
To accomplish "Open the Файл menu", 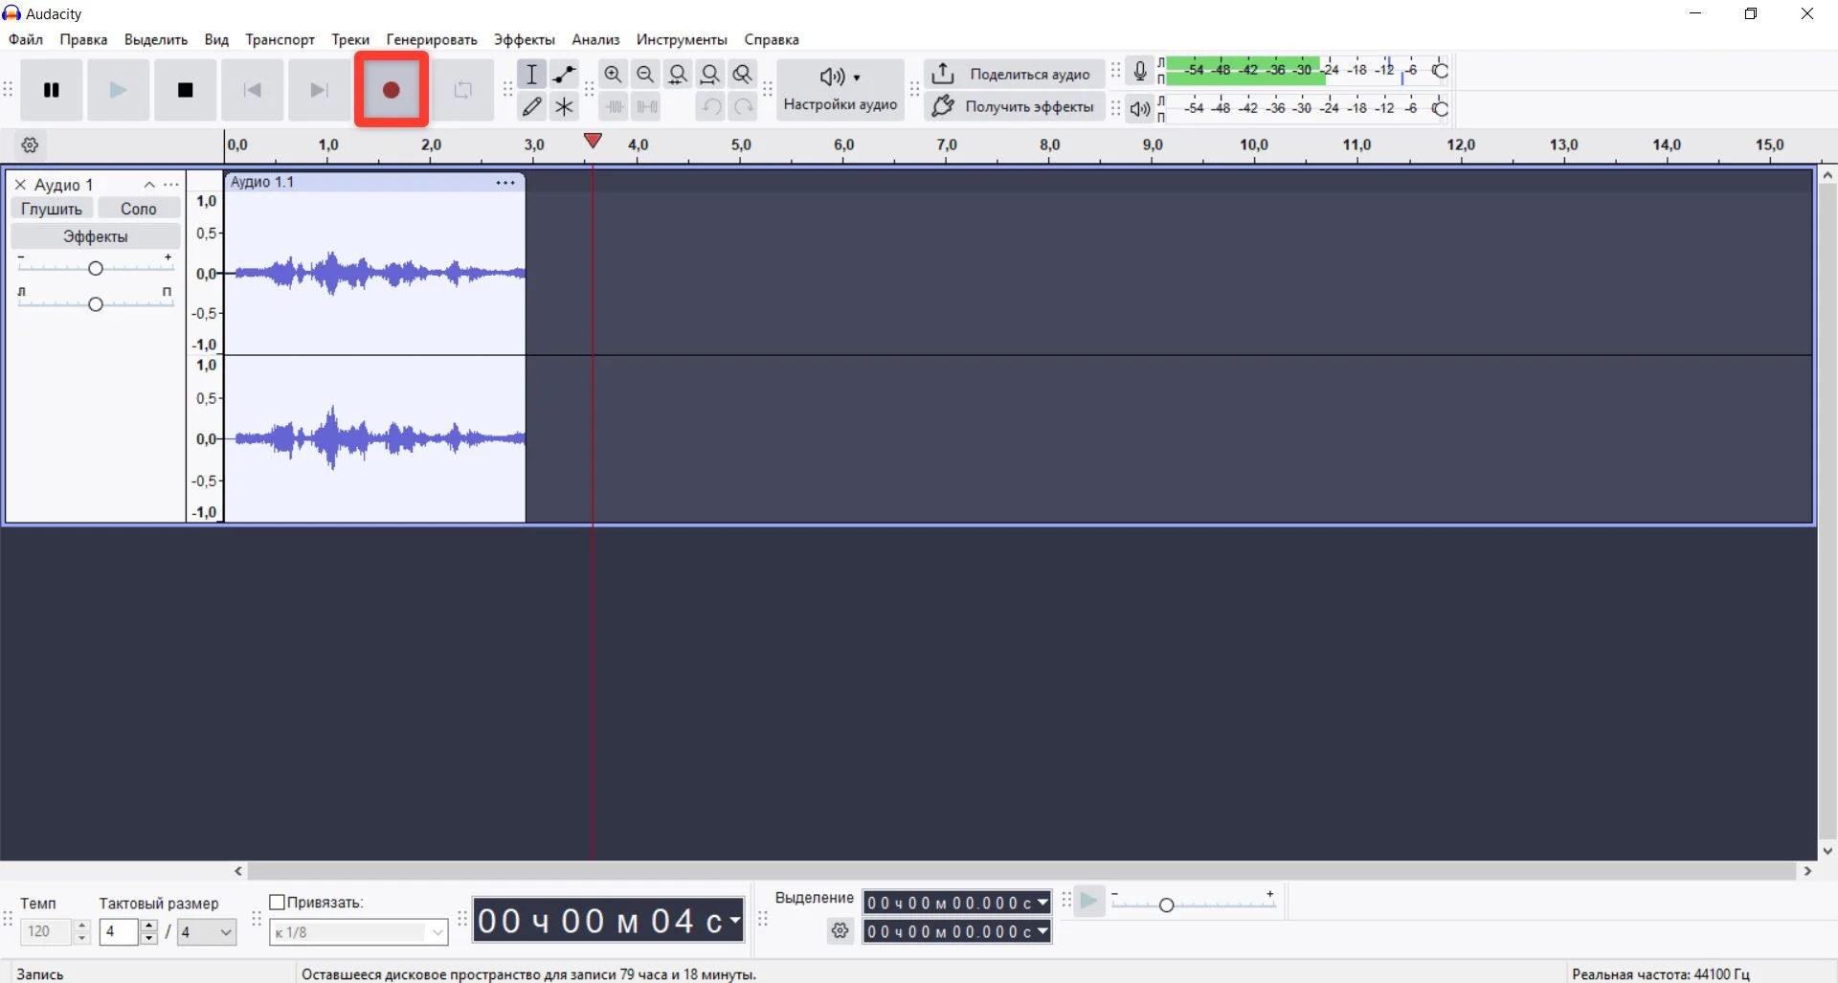I will (x=26, y=39).
